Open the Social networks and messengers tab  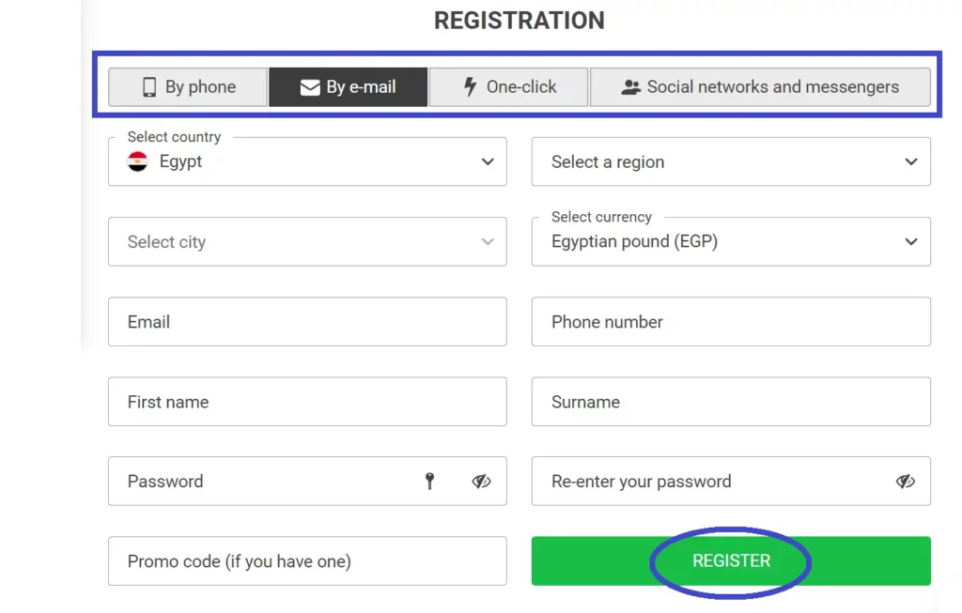click(761, 86)
